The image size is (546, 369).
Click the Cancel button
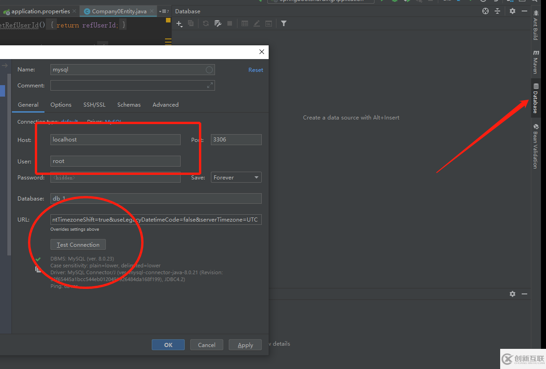[206, 345]
